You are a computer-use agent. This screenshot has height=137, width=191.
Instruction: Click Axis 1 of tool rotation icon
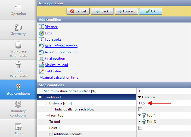41,46
